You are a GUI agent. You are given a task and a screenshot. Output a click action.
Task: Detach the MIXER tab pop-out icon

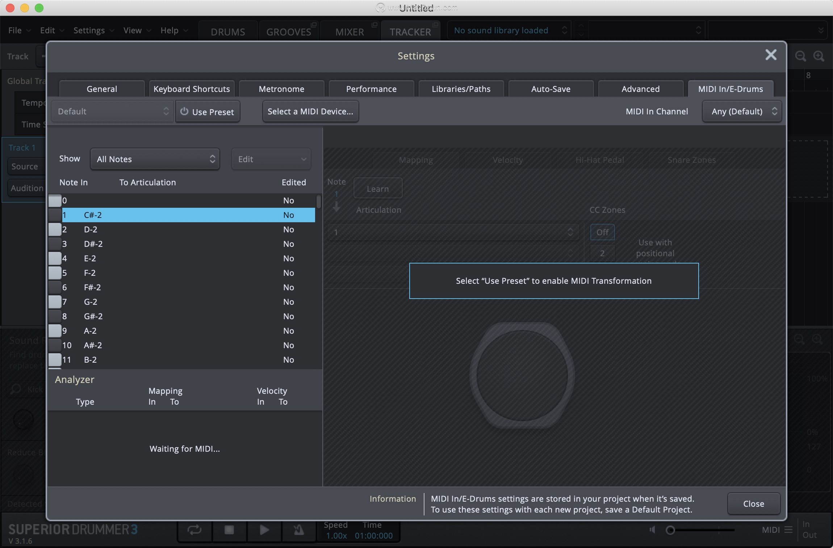374,25
